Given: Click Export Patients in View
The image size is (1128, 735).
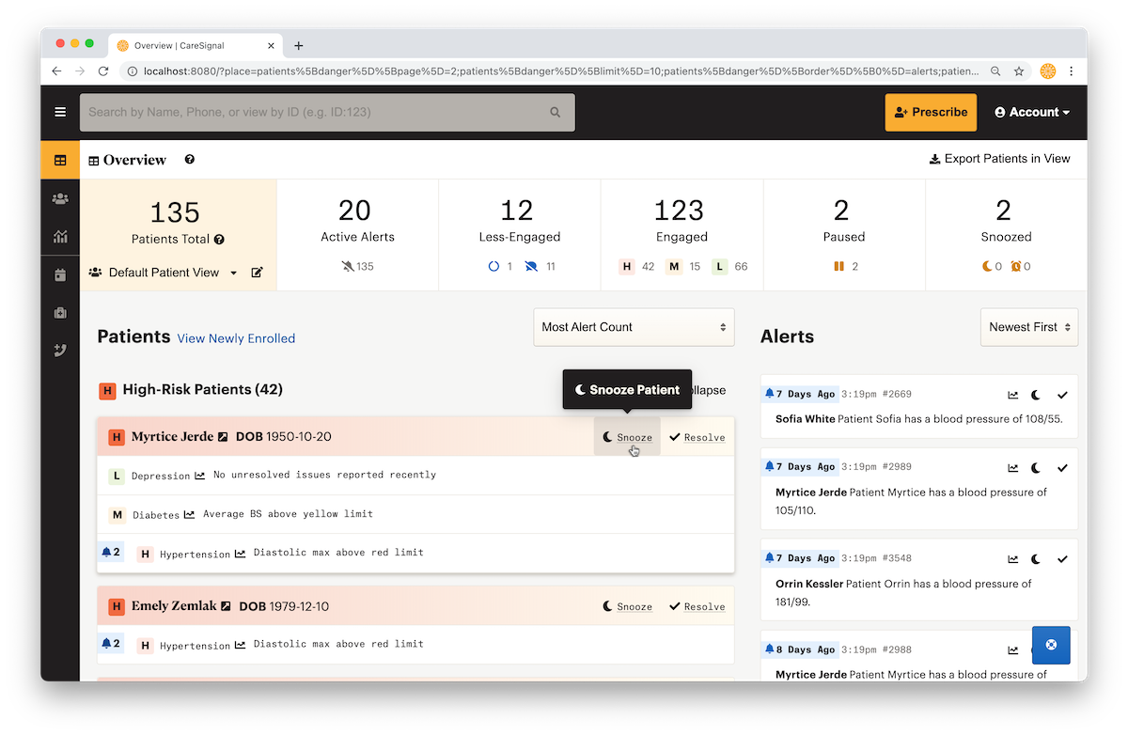Looking at the screenshot, I should (x=1000, y=159).
